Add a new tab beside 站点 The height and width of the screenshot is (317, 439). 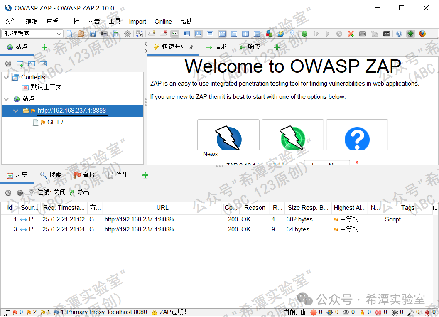pyautogui.click(x=44, y=47)
